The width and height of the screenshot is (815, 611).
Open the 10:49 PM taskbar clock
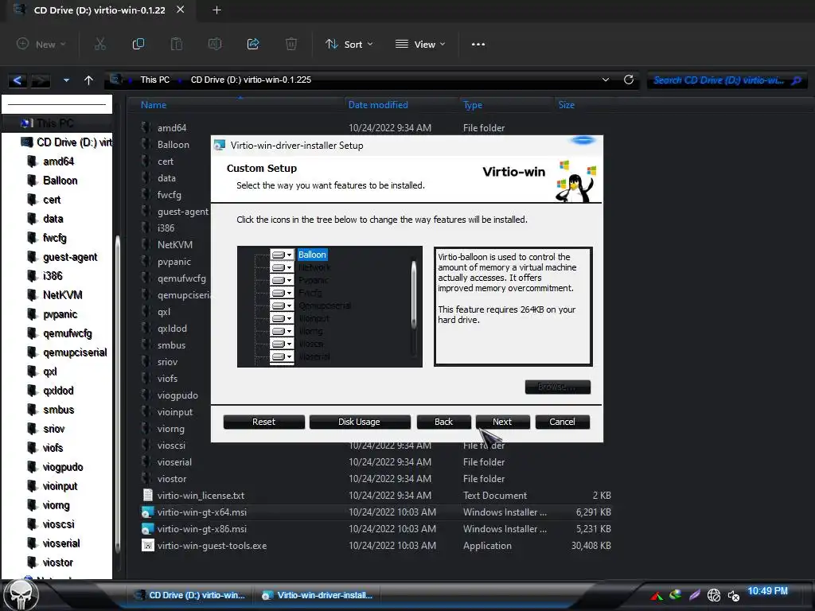tap(768, 591)
